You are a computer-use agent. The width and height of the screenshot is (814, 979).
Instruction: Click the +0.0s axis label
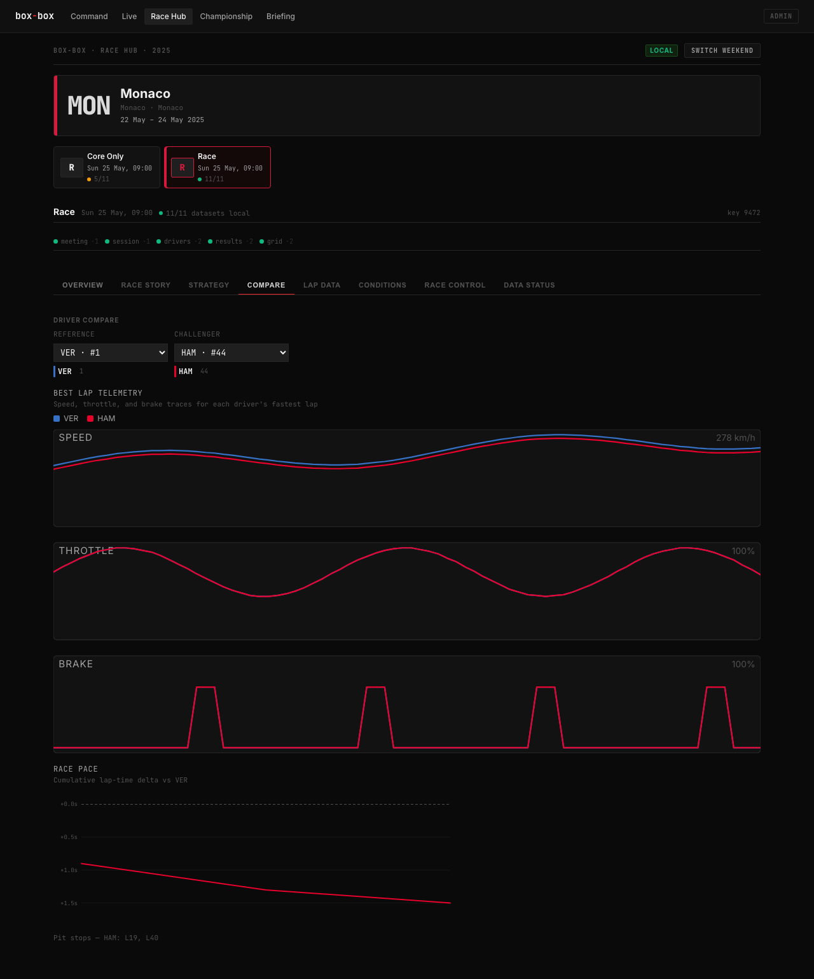pyautogui.click(x=69, y=804)
